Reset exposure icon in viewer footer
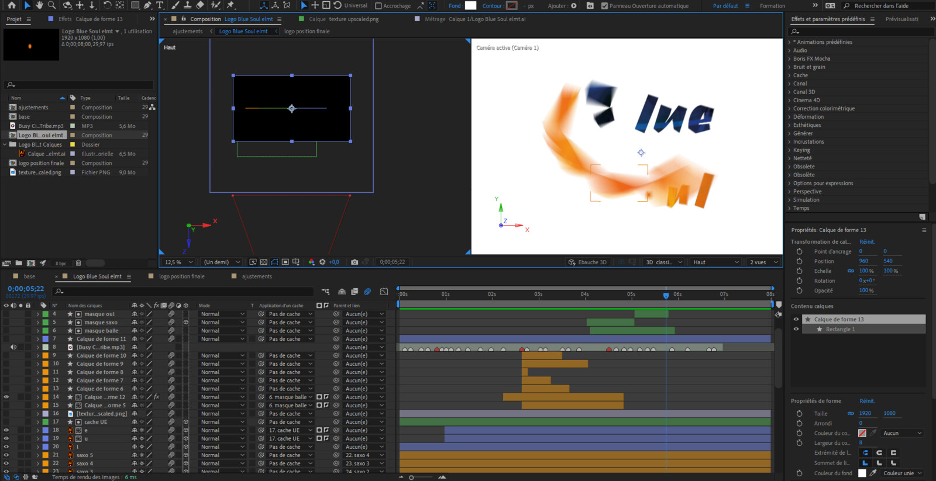This screenshot has height=481, width=936. [x=322, y=262]
